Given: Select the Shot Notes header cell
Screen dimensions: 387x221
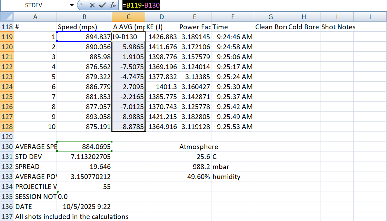Looking at the screenshot, I should (337, 27).
